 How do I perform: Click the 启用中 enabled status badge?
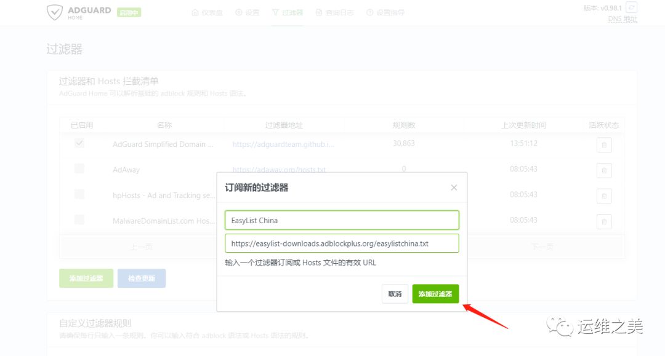(129, 13)
